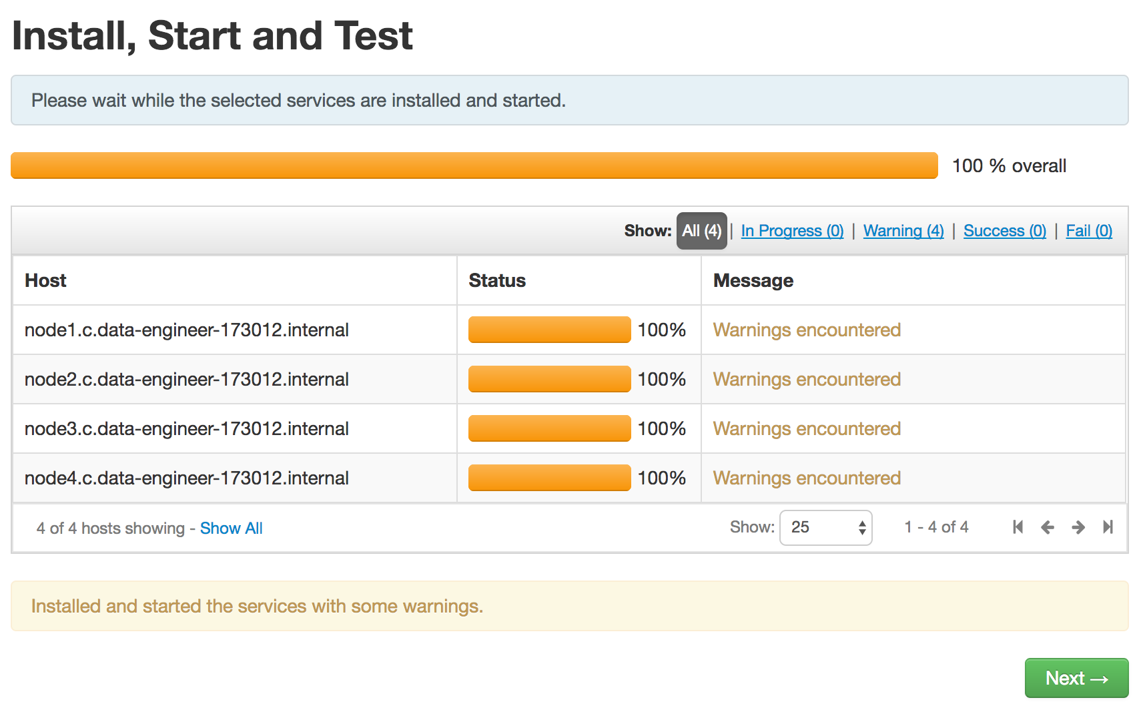Click node4 host name cell
The width and height of the screenshot is (1145, 722).
(x=187, y=478)
